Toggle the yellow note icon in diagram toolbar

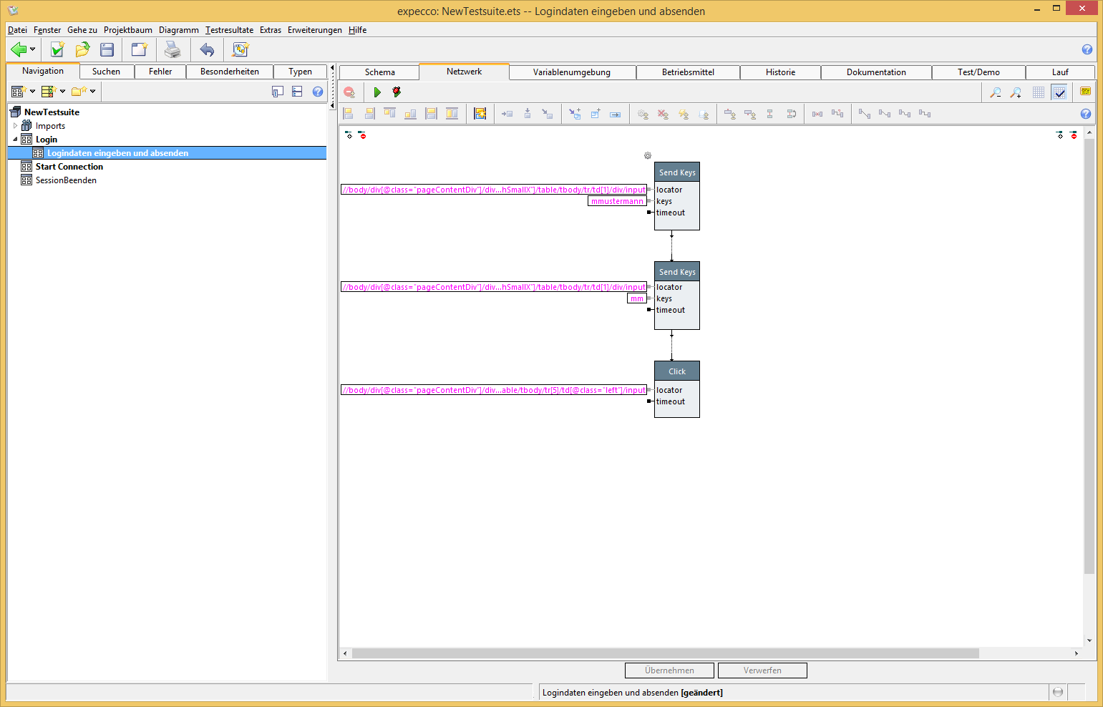[x=1085, y=92]
